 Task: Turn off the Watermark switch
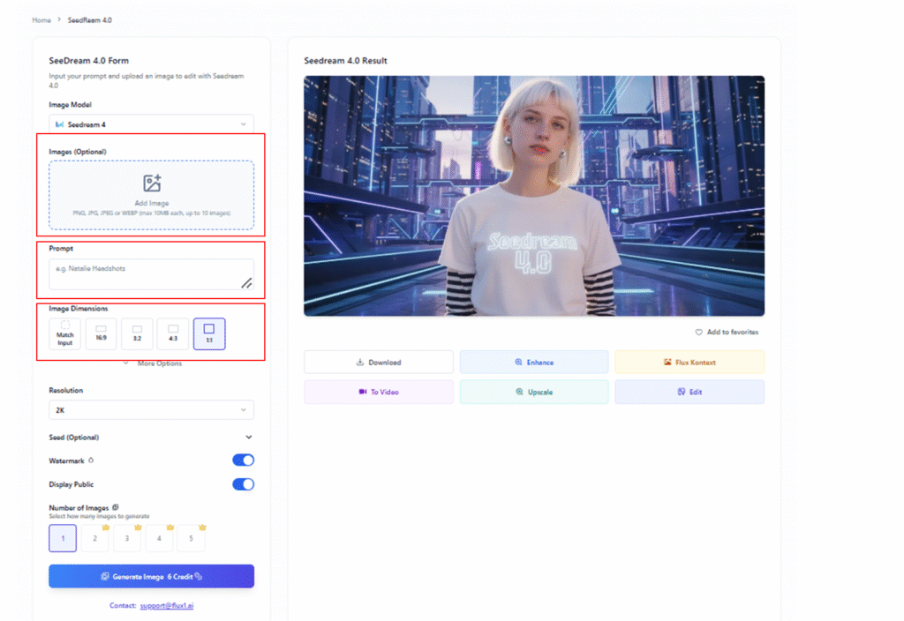[x=244, y=460]
